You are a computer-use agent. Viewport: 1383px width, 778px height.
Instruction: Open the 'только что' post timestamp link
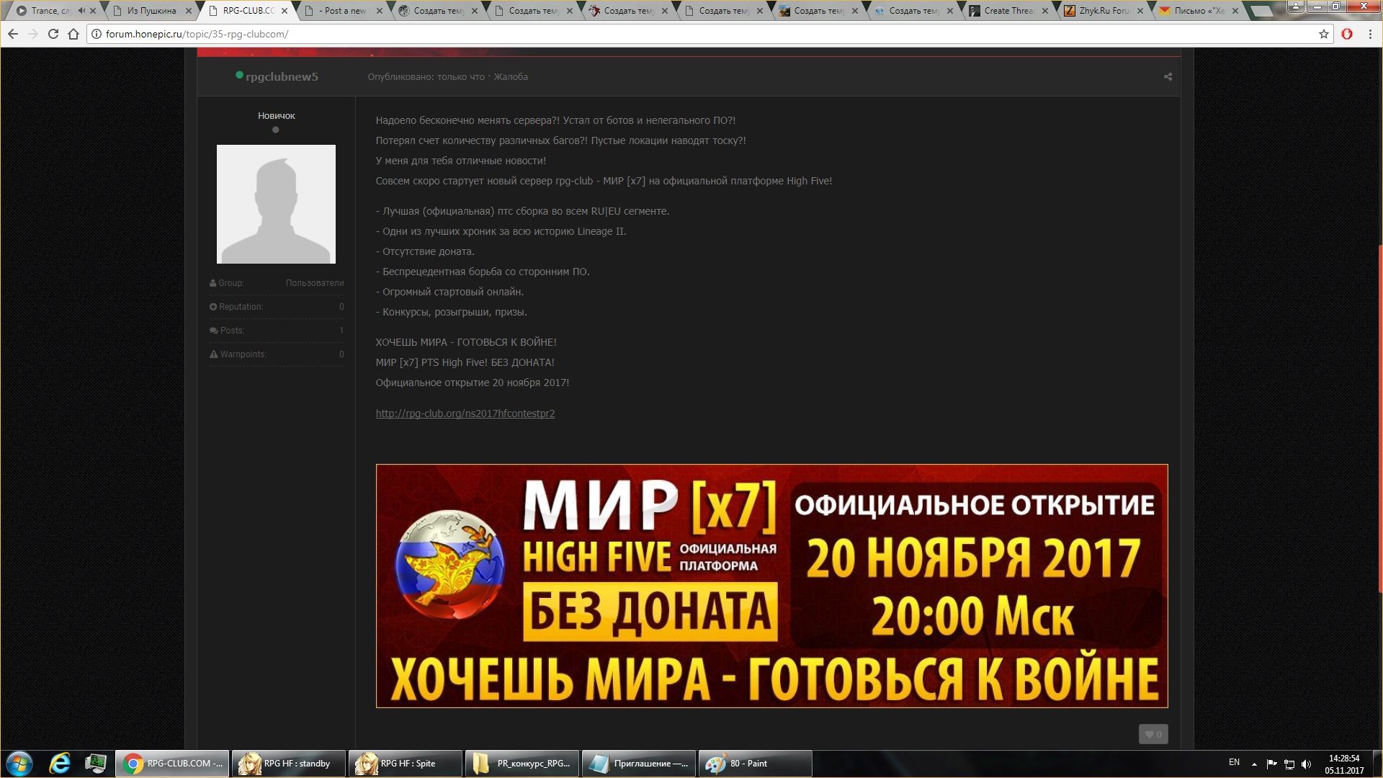[461, 76]
